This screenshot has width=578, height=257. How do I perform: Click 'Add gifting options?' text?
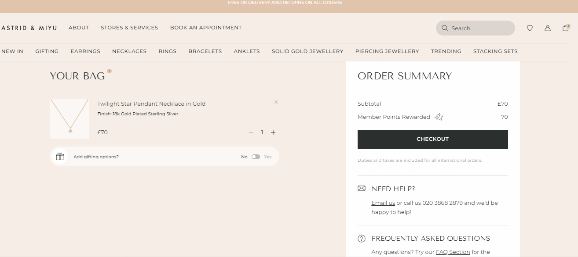[x=96, y=157]
